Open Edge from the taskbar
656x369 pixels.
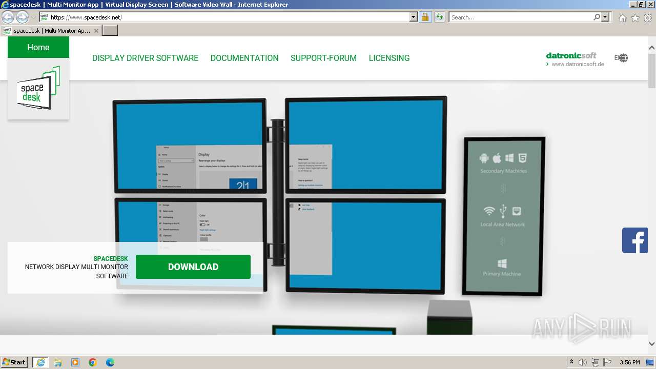tap(110, 362)
